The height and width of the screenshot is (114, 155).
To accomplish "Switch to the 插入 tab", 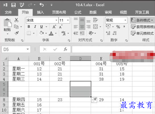I will 40,12.
